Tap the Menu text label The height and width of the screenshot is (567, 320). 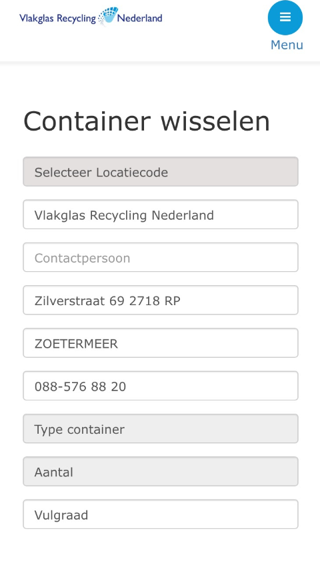(x=287, y=45)
